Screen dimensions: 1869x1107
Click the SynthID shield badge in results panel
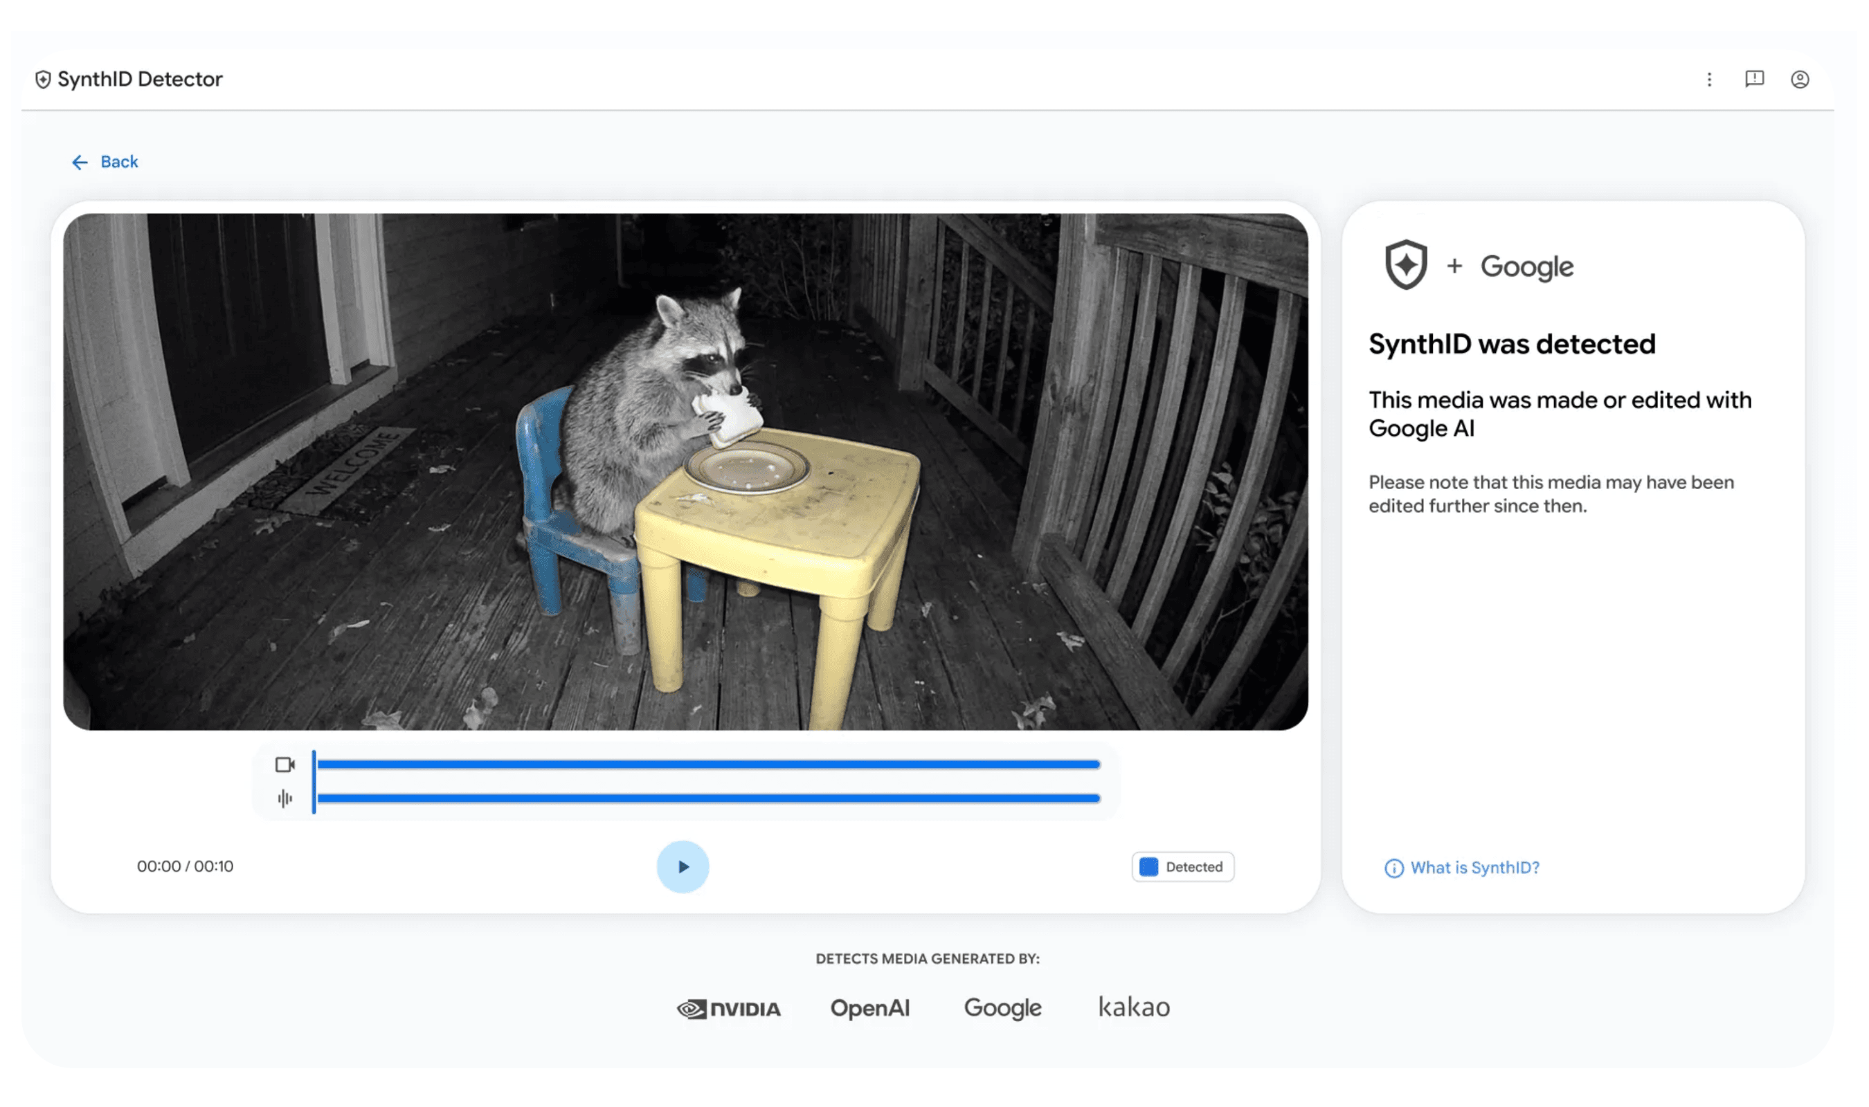(1406, 265)
